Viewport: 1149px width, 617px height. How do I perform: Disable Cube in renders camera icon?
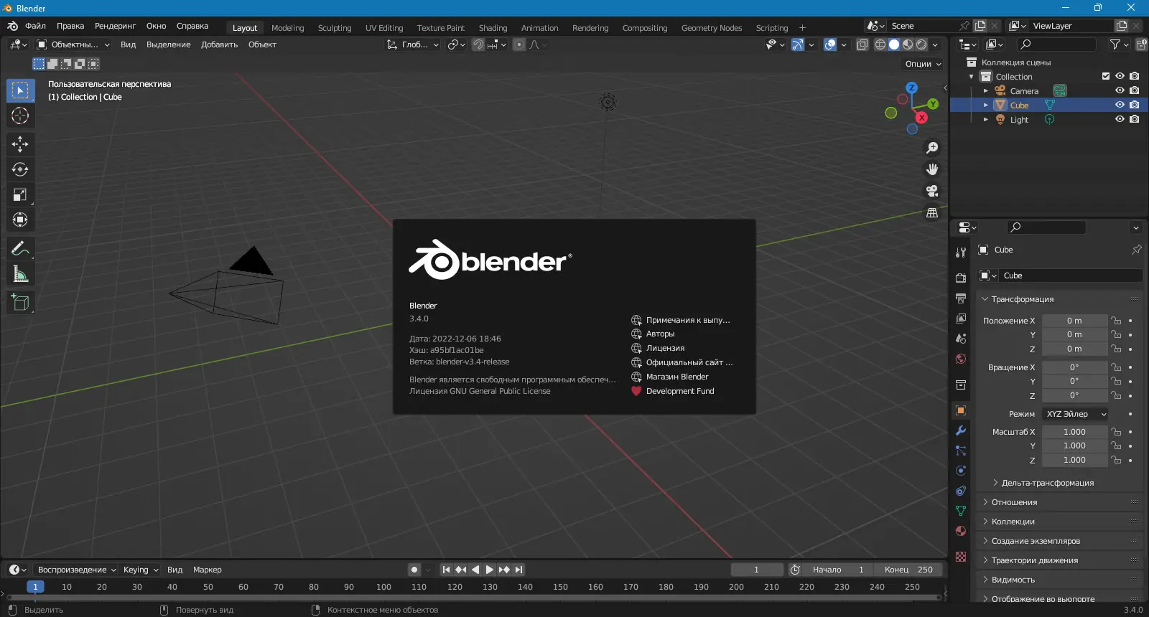point(1135,105)
